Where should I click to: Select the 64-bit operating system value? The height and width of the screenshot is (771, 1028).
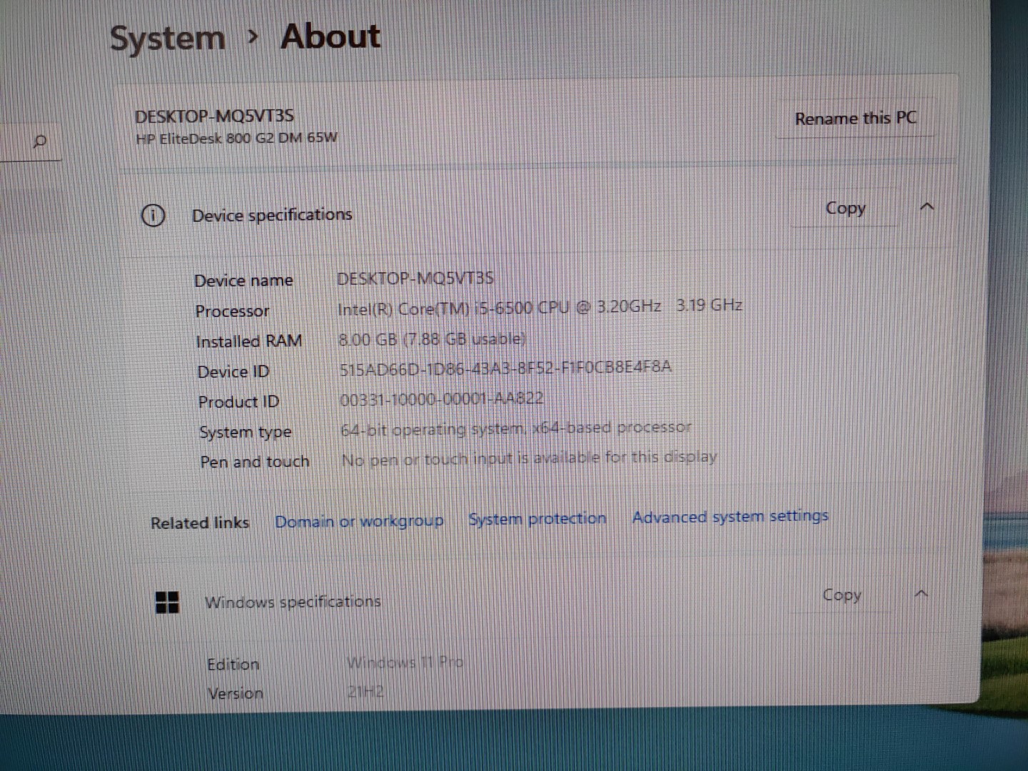[x=515, y=428]
